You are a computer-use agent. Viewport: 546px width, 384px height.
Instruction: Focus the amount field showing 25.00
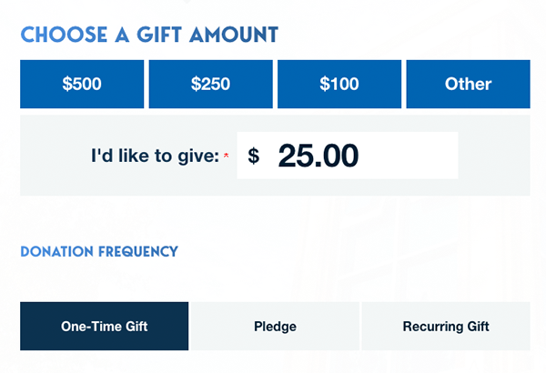[x=355, y=156]
